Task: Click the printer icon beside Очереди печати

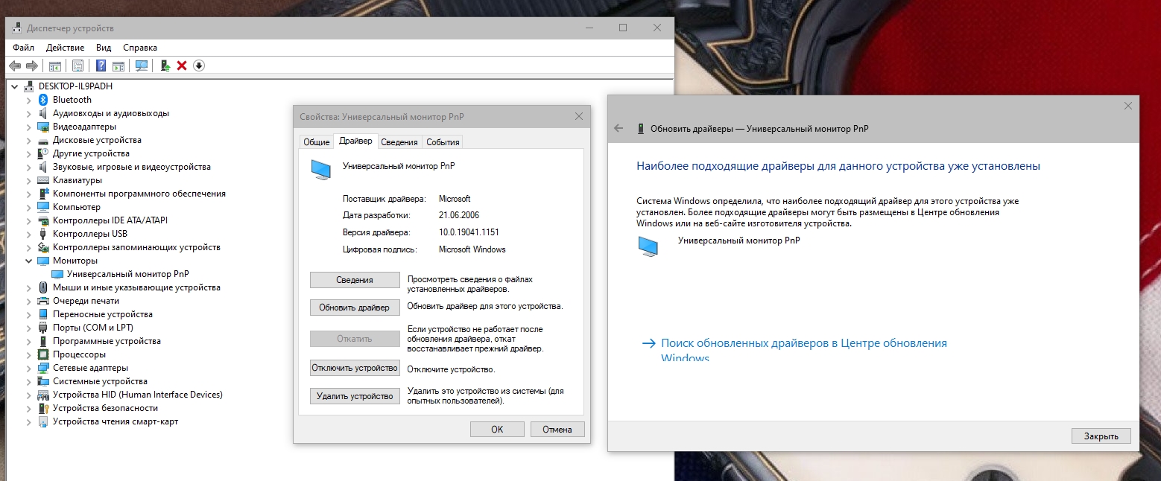Action: [43, 301]
